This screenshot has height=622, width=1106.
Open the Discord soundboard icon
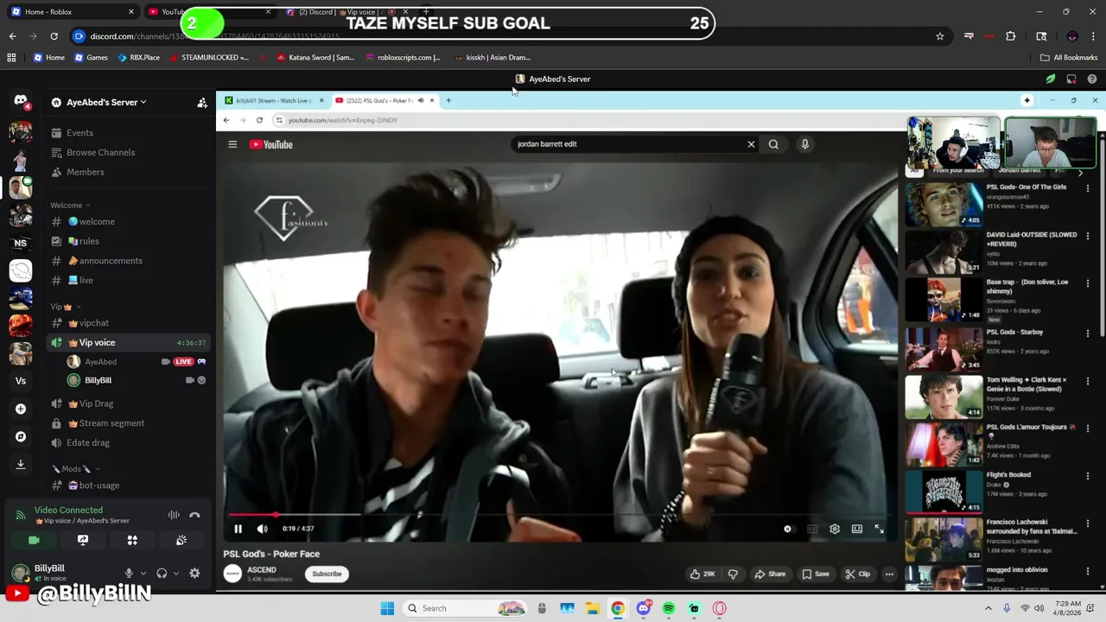pos(181,540)
